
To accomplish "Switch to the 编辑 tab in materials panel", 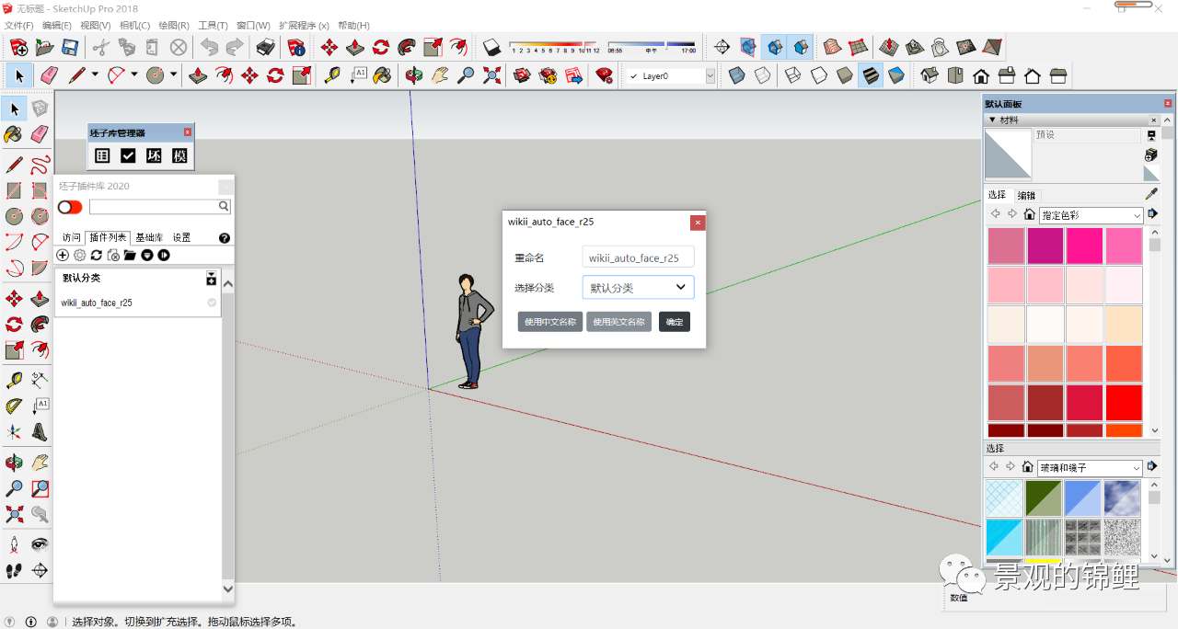I will (x=1026, y=195).
